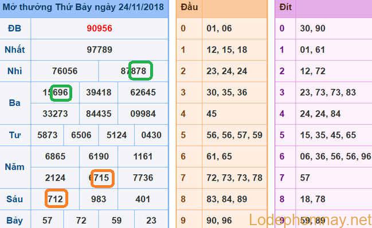Click the Tư row label
The height and width of the screenshot is (228, 372).
click(x=15, y=135)
